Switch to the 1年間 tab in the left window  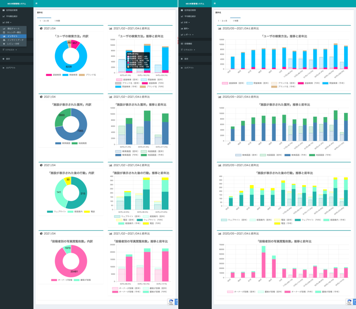57,21
